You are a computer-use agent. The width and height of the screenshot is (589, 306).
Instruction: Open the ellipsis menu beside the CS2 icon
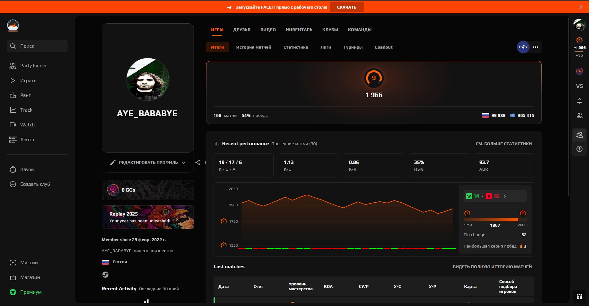[535, 47]
